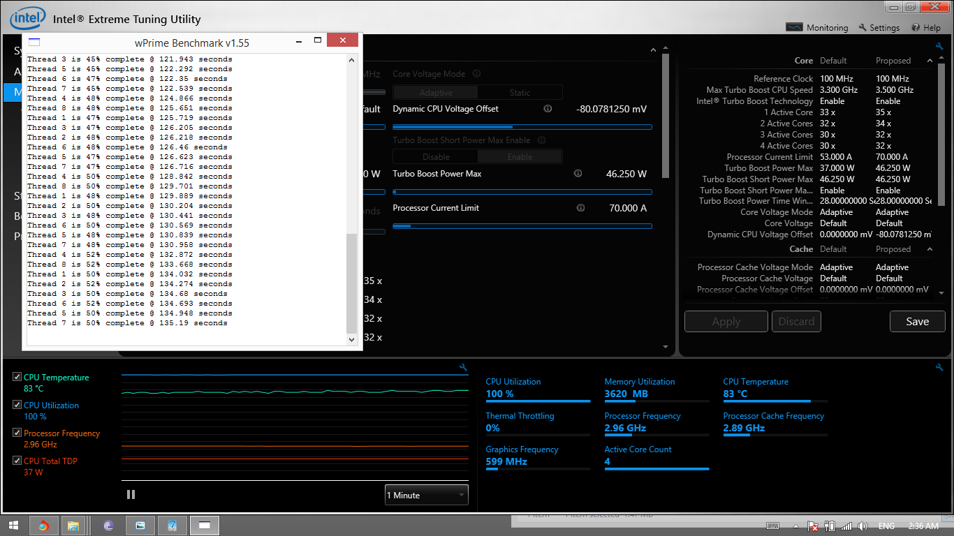Viewport: 954px width, 536px height.
Task: Click the summary panel scrollbar down arrow
Action: 941,293
